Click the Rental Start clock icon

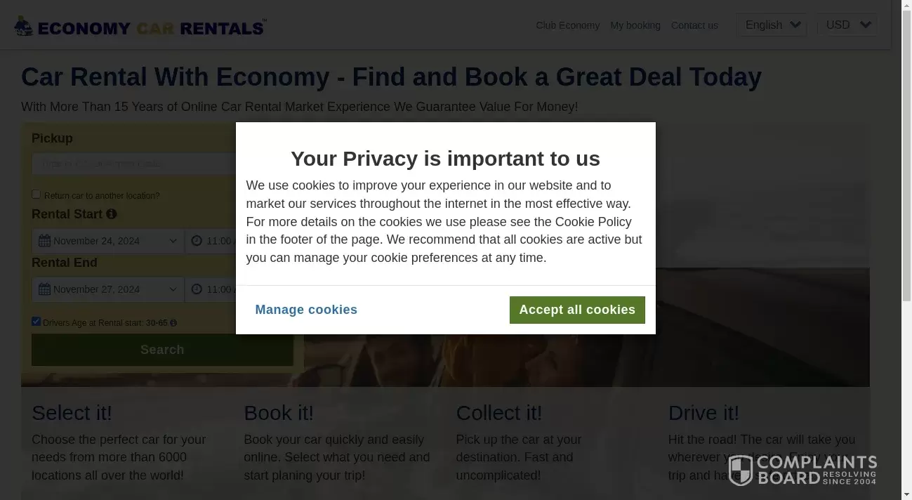tap(197, 241)
